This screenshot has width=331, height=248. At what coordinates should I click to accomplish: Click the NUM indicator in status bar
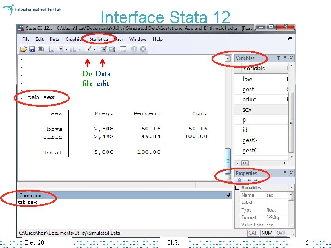coord(267,233)
